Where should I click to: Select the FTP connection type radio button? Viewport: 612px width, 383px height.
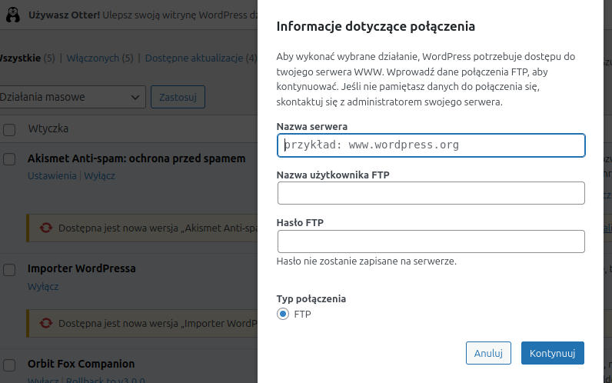[x=283, y=315]
